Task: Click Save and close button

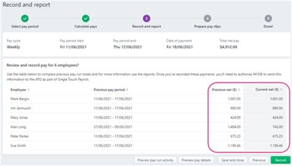Action: pyautogui.click(x=233, y=160)
